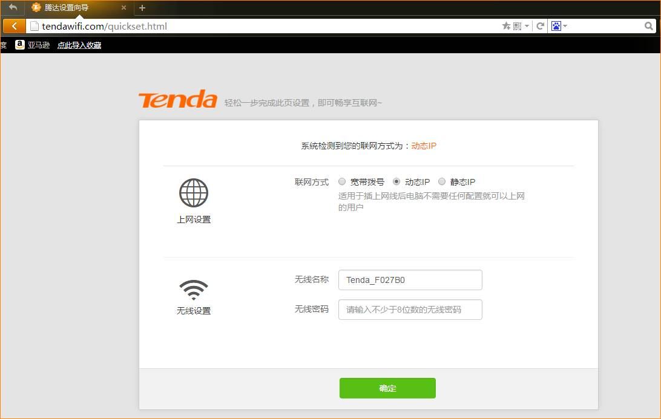Switch to the 腾达设置向导 tab

(79, 8)
